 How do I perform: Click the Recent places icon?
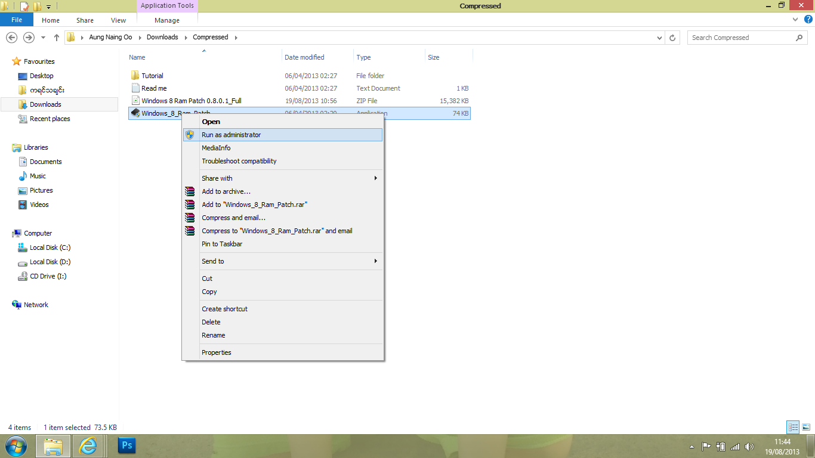tap(23, 119)
